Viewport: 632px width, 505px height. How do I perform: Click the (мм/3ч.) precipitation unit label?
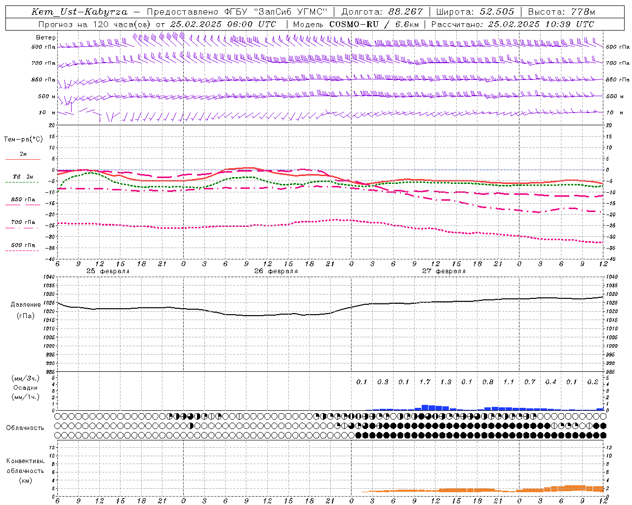25,378
